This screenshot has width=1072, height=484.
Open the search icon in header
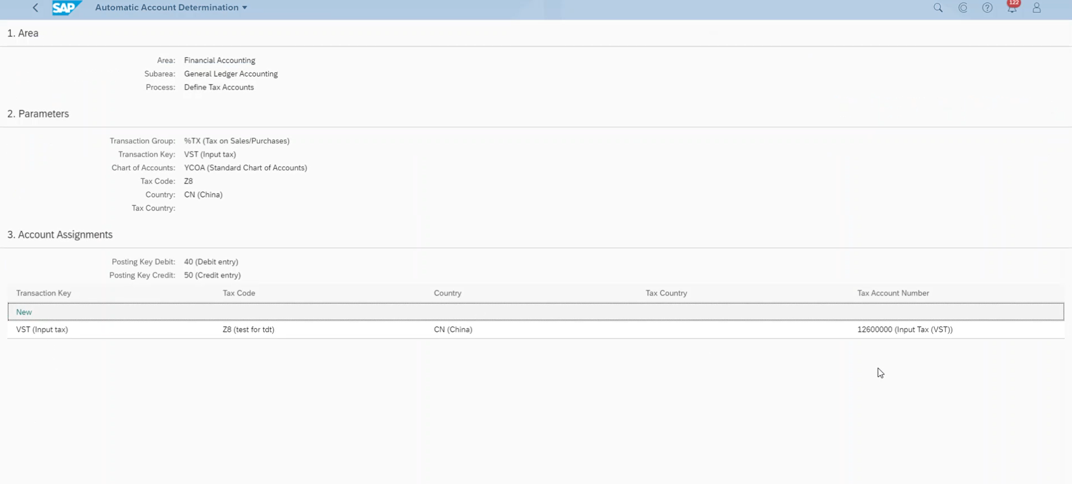point(938,8)
